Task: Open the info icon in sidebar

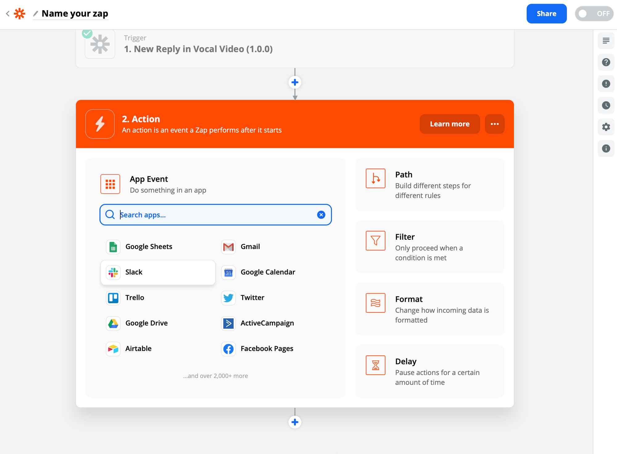Action: pyautogui.click(x=606, y=149)
